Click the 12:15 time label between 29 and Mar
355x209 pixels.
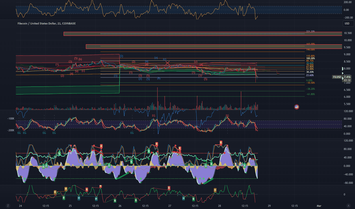294,206
